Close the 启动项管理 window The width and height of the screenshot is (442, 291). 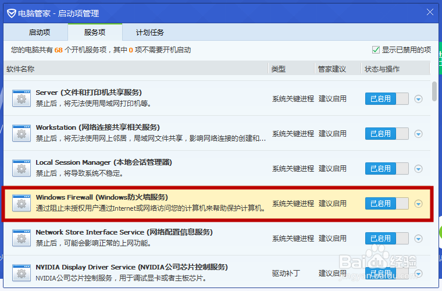pyautogui.click(x=430, y=12)
